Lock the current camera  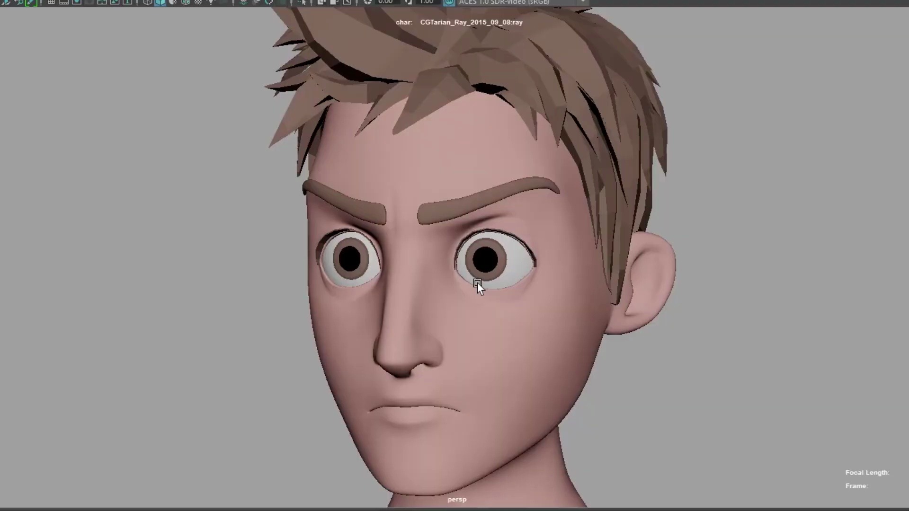coord(19,3)
